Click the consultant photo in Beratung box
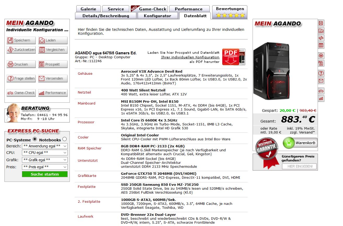The image size is (343, 226). (13, 113)
